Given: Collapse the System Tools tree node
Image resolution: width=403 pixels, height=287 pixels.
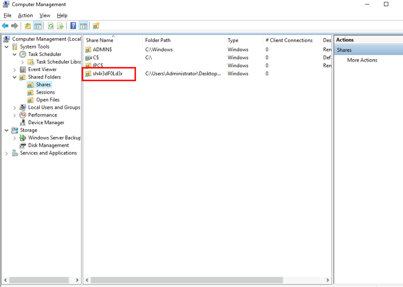Looking at the screenshot, I should [7, 47].
